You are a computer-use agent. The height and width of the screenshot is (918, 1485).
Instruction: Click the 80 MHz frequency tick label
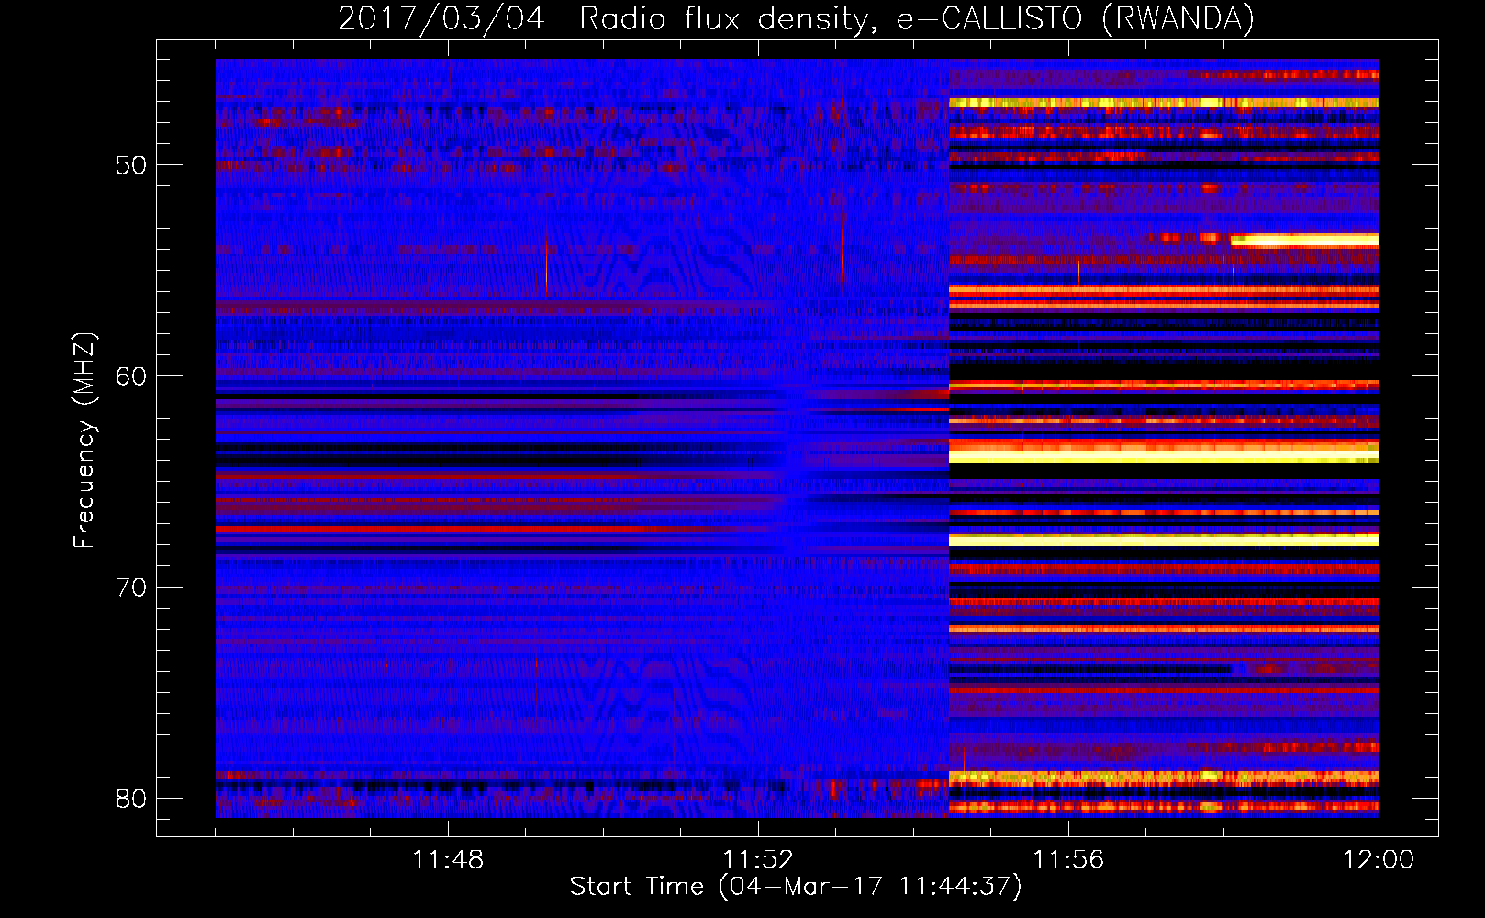coord(131,798)
